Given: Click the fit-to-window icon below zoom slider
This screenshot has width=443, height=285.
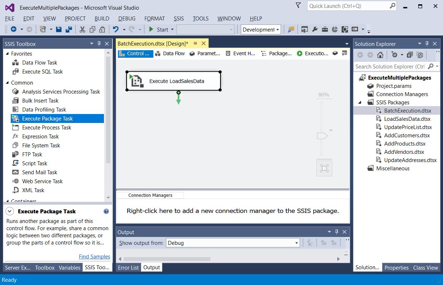Looking at the screenshot, I should point(324,168).
